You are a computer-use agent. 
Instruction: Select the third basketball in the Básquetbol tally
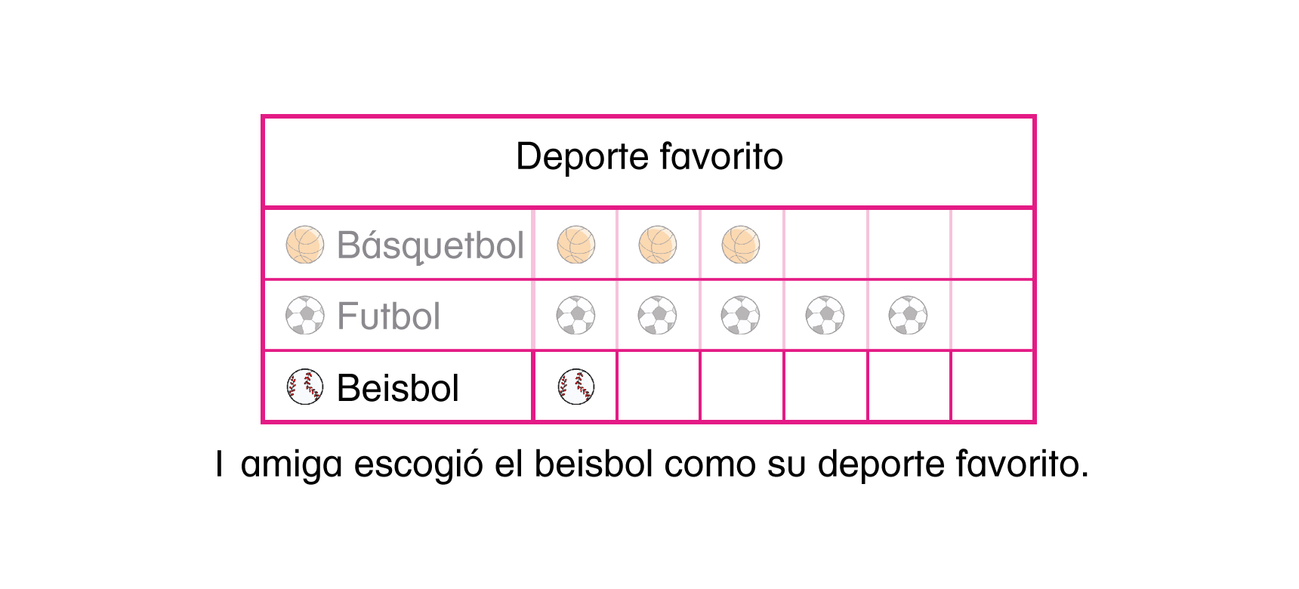click(741, 245)
